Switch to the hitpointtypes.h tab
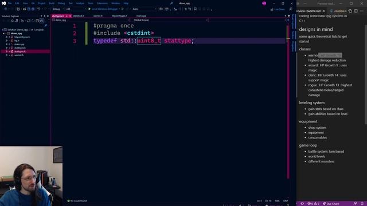Image resolution: width=367 pixels, height=206 pixels. click(x=119, y=16)
